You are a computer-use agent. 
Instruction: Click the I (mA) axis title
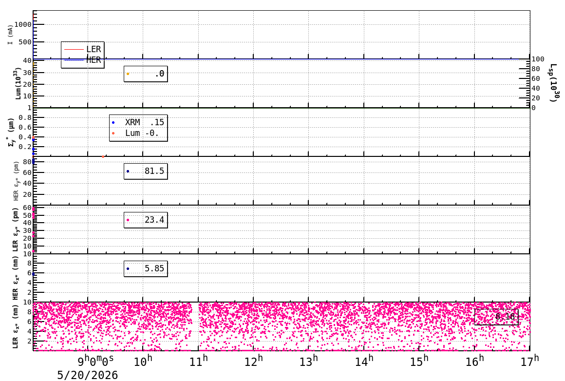pos(10,35)
